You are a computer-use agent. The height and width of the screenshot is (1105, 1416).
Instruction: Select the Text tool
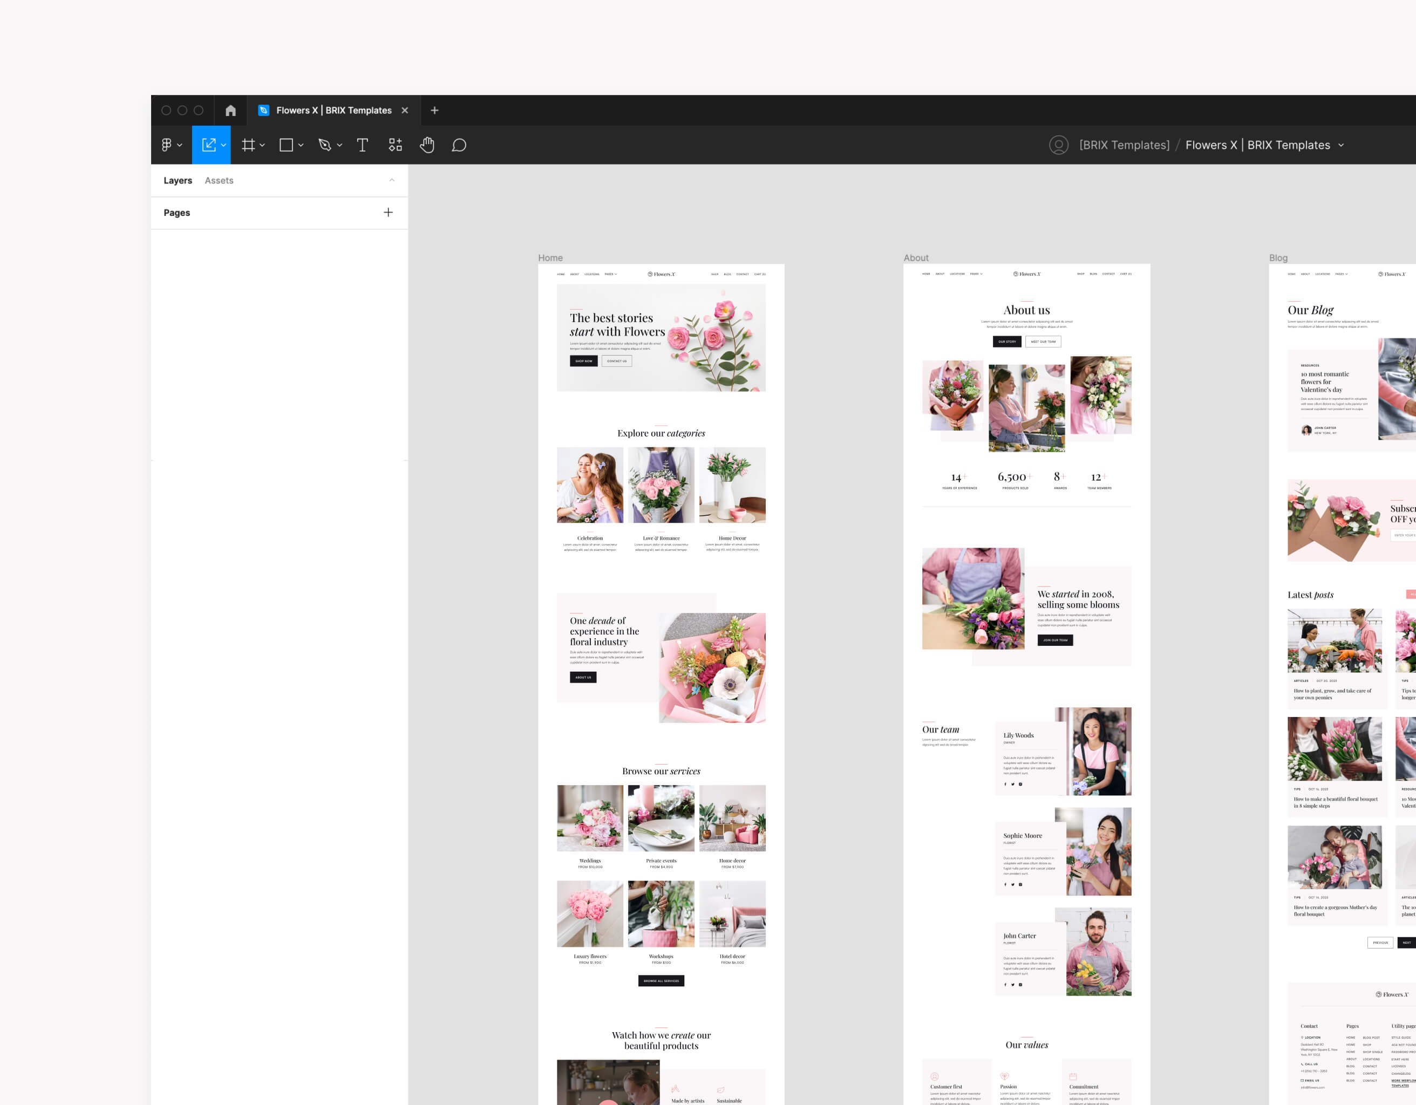point(363,145)
